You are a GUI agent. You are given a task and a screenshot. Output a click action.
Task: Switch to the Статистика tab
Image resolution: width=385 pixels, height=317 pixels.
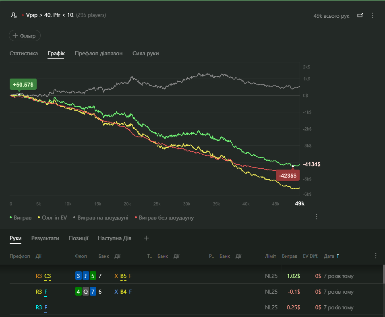pos(24,53)
